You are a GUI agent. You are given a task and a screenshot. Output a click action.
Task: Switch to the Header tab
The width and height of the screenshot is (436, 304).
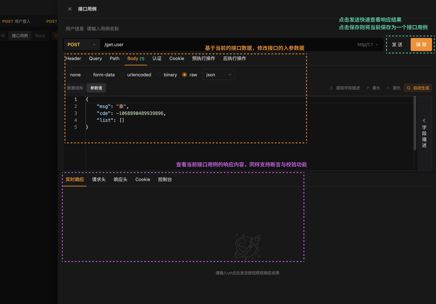[x=73, y=58]
